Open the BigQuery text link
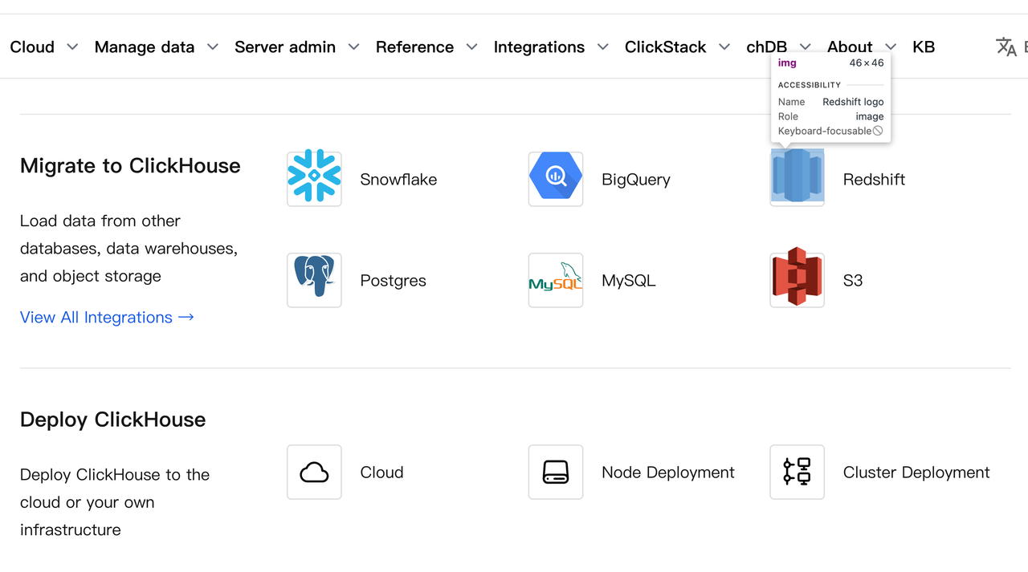 tap(636, 180)
